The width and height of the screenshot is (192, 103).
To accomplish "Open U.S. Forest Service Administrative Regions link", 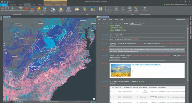I will pos(146,65).
